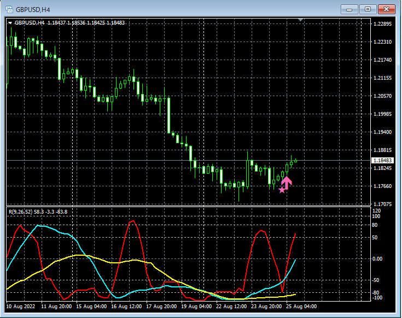The width and height of the screenshot is (402, 318).
Task: Click time axis label 16 Aug 12:00
Action: click(126, 307)
